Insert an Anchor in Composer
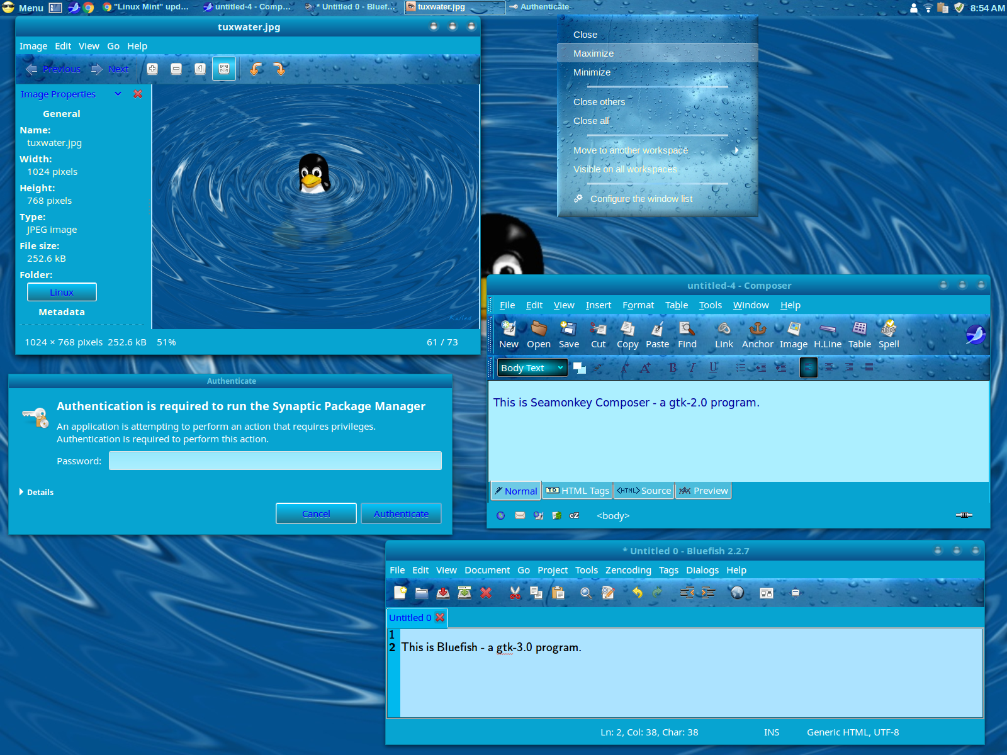Image resolution: width=1007 pixels, height=755 pixels. 757,335
